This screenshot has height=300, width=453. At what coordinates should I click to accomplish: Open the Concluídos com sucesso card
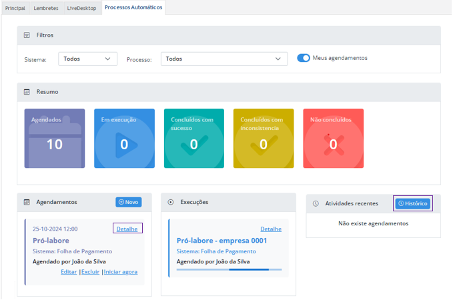(194, 138)
